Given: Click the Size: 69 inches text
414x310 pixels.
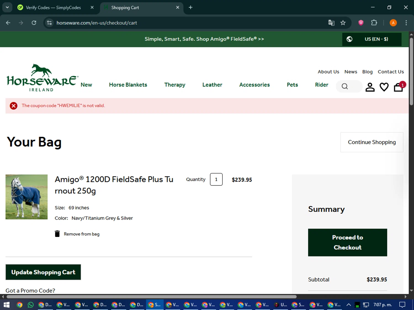Looking at the screenshot, I should point(72,208).
